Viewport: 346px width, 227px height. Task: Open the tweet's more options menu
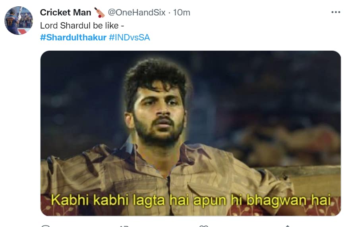pyautogui.click(x=336, y=12)
